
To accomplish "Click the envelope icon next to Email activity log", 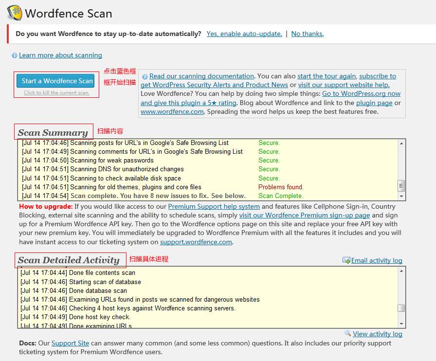I will pos(346,261).
